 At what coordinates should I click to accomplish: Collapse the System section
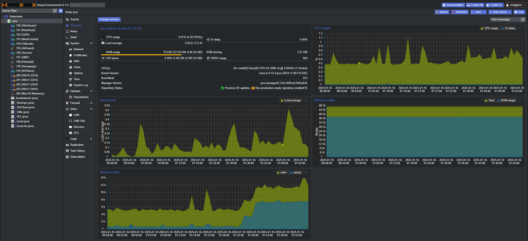coord(92,43)
